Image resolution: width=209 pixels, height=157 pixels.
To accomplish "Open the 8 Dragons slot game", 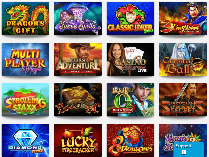I will tap(130, 140).
